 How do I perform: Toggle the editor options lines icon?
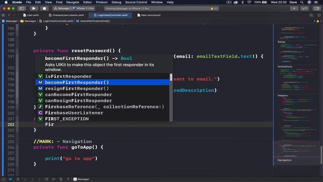click(x=311, y=15)
